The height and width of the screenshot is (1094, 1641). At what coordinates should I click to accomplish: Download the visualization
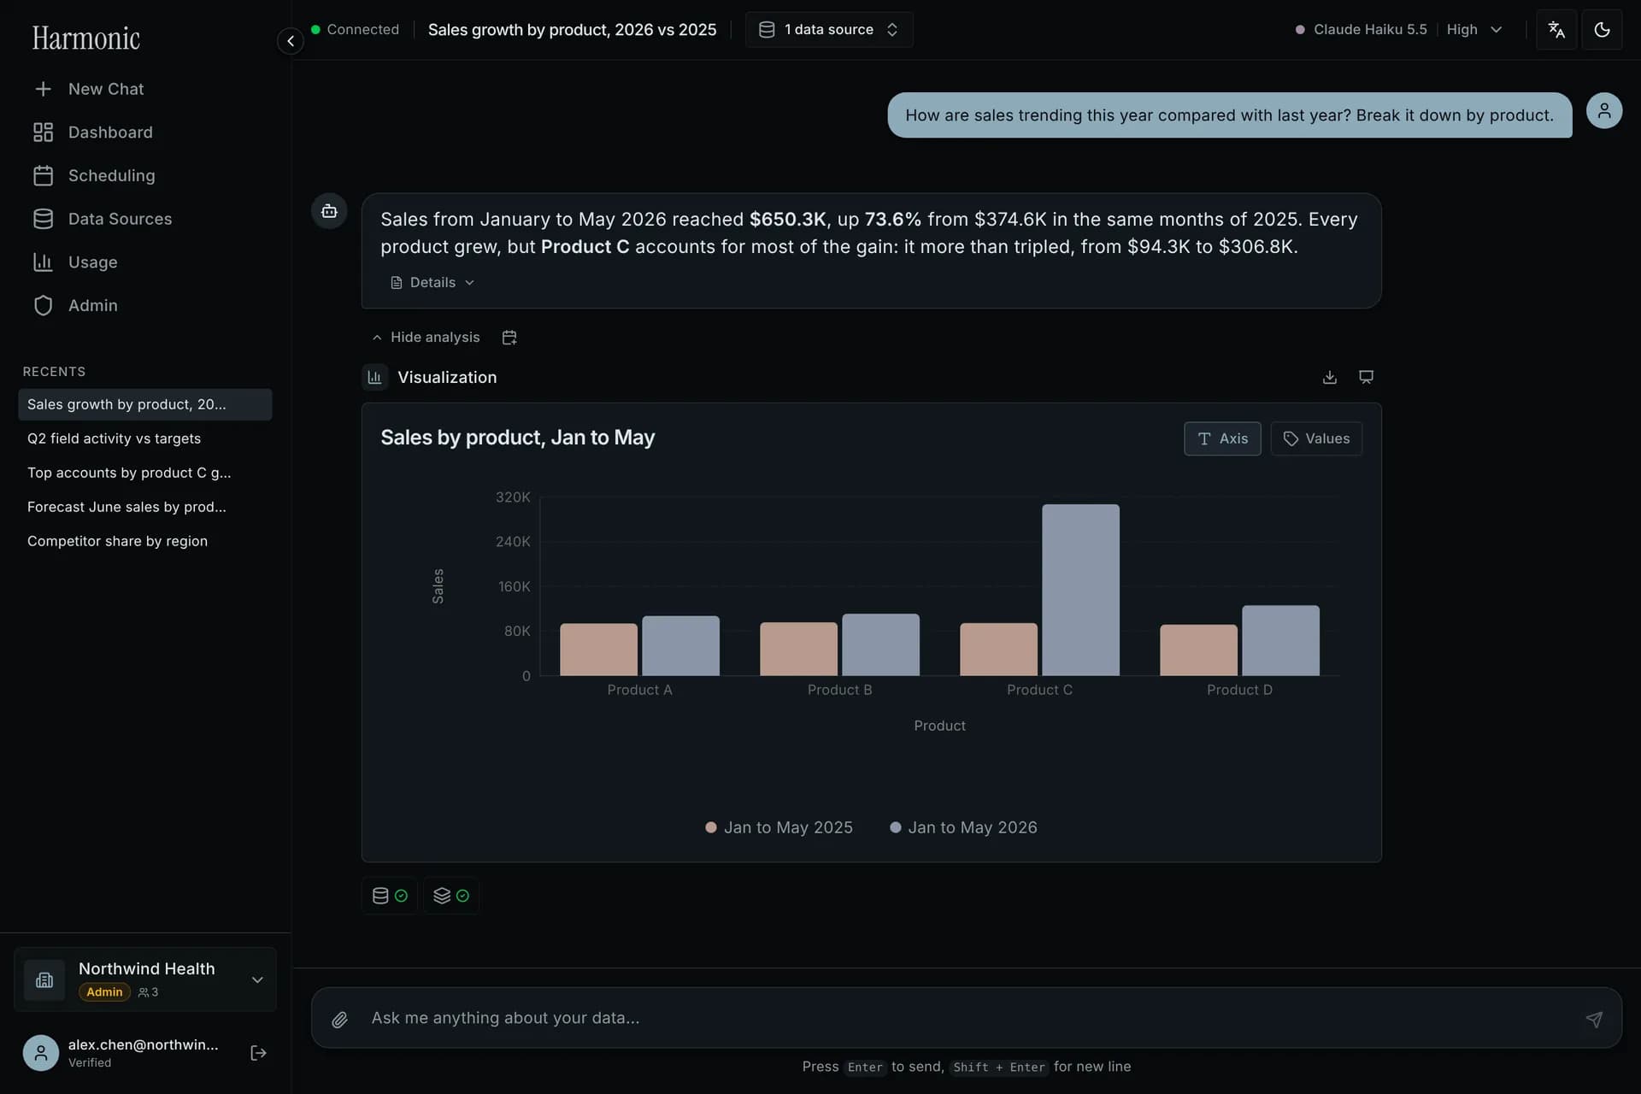click(x=1329, y=377)
